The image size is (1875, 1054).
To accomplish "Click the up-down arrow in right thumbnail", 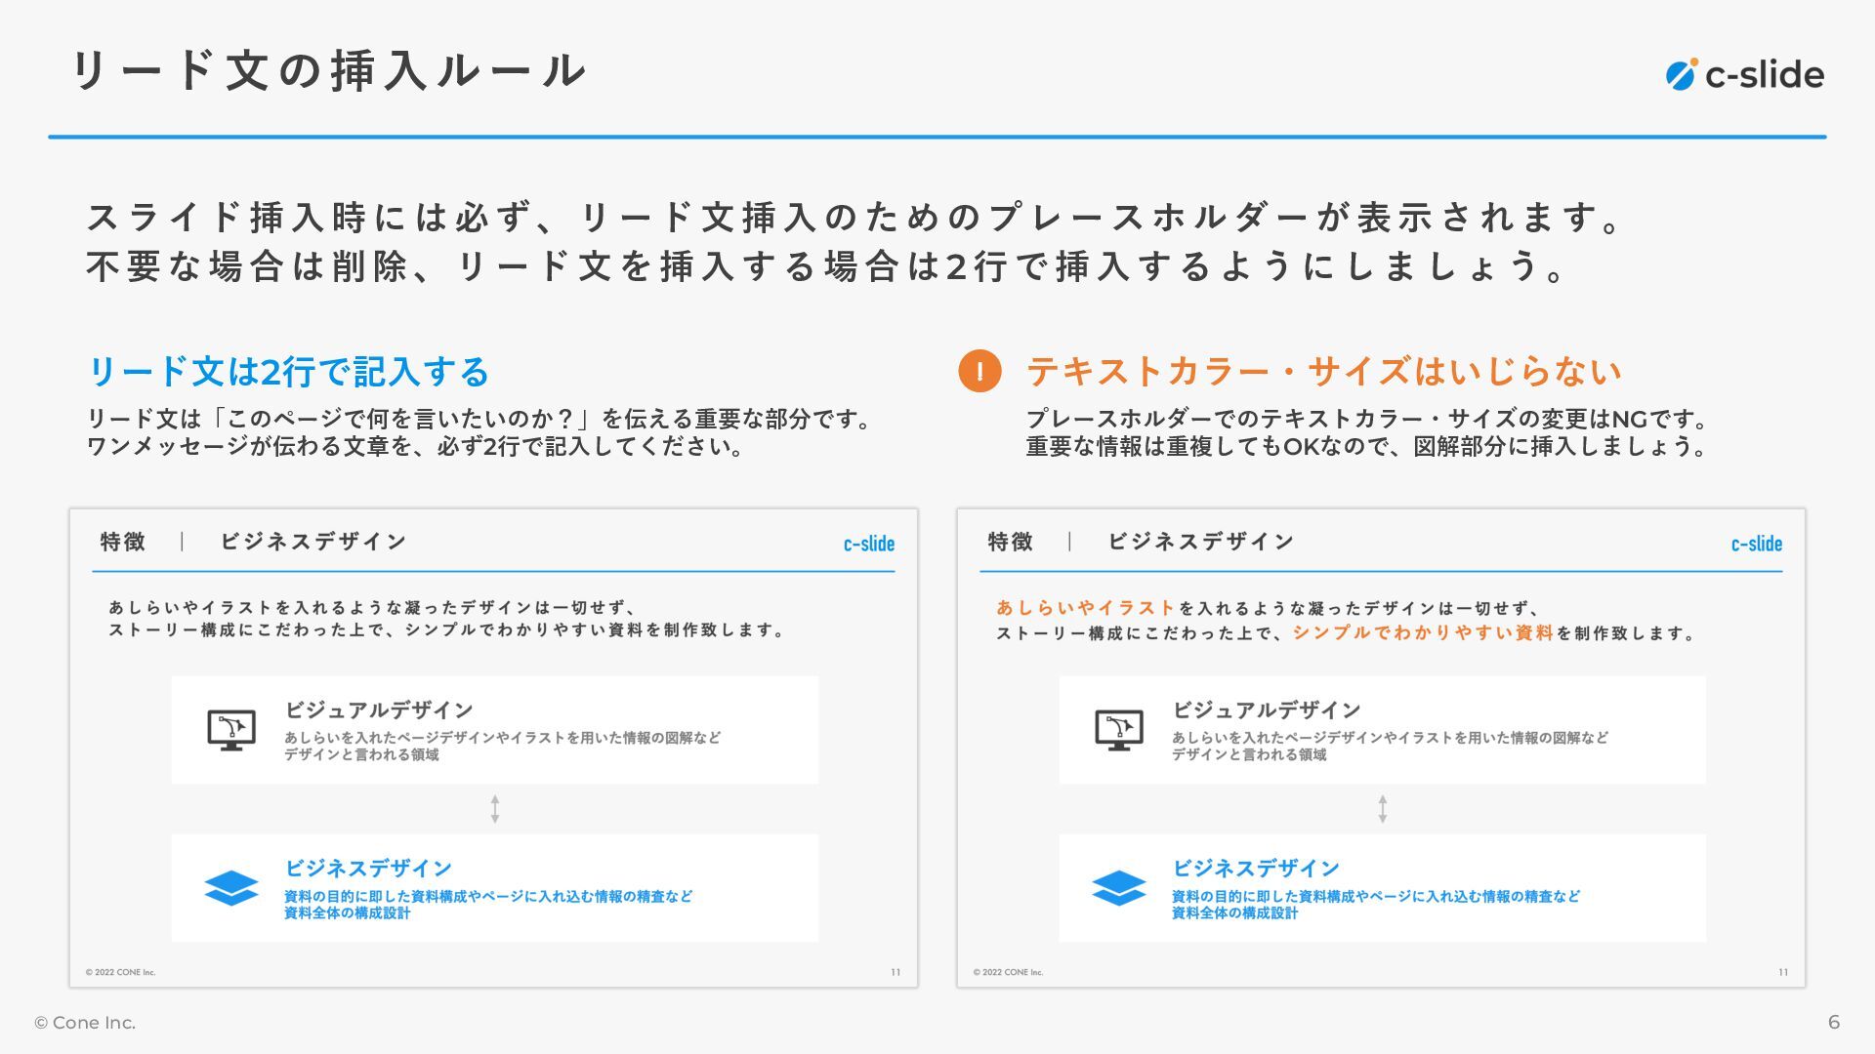I will click(1383, 809).
